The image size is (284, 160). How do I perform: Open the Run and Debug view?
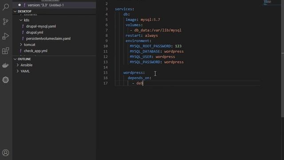[6, 36]
